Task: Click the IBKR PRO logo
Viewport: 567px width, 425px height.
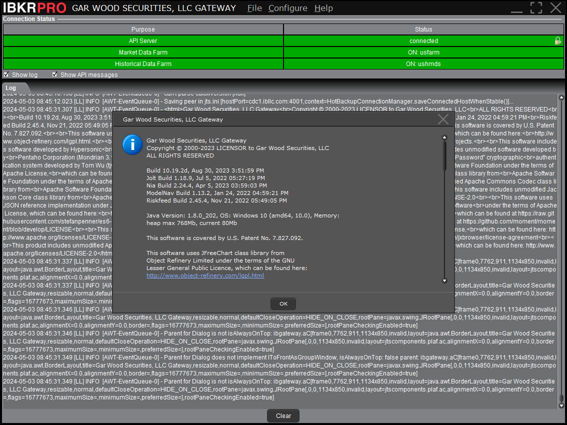Action: coord(34,7)
